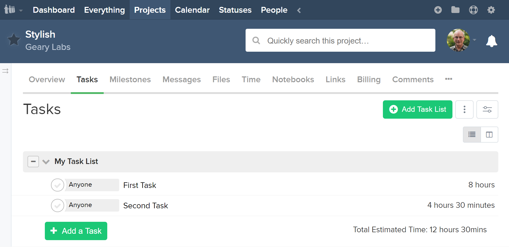
Task: Collapse My Task List section
Action: pos(33,161)
